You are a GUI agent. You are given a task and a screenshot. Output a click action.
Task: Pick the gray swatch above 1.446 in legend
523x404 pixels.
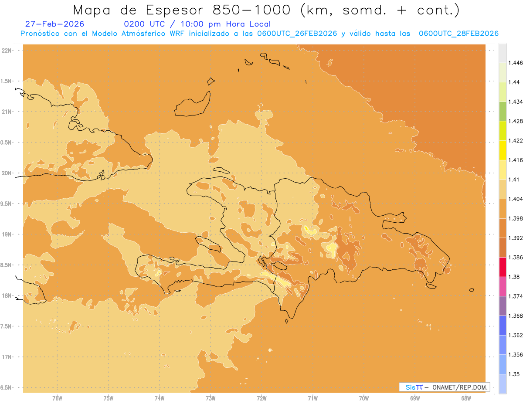coord(503,53)
